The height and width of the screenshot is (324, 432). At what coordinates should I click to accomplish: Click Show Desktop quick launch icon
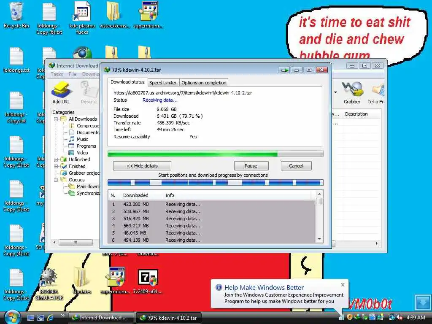(x=30, y=318)
